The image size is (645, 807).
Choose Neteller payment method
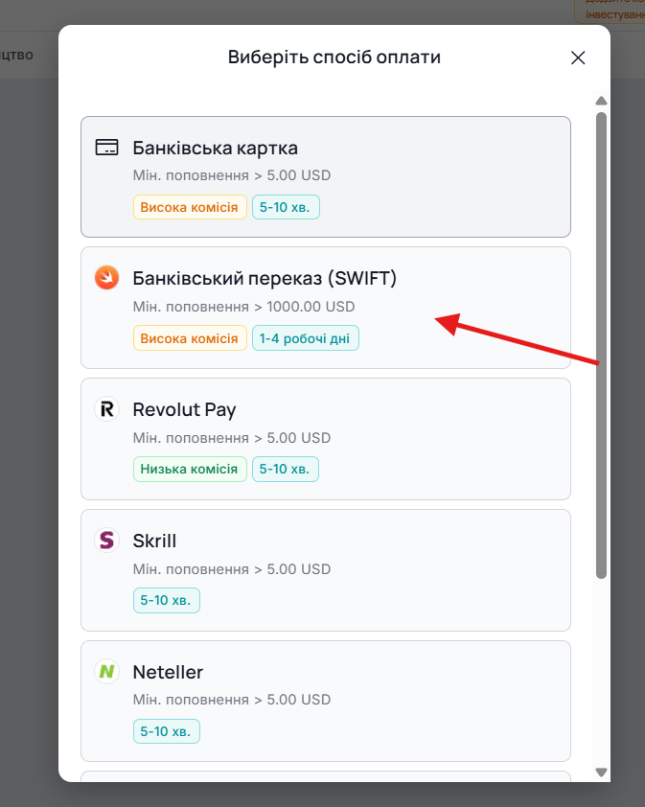325,701
